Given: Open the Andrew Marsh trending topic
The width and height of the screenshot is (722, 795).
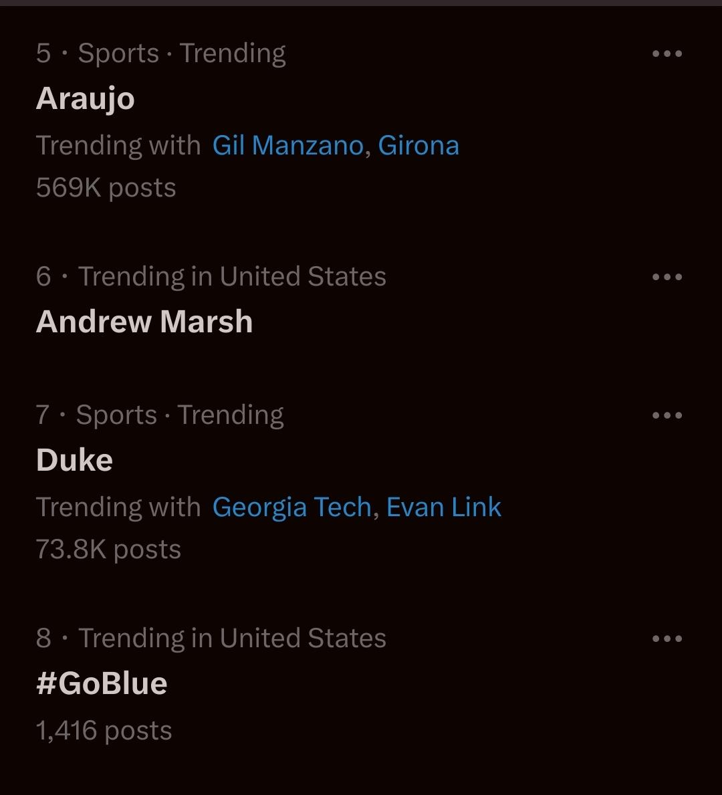Looking at the screenshot, I should [144, 322].
